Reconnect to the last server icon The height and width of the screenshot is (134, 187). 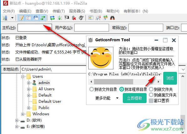(81, 18)
